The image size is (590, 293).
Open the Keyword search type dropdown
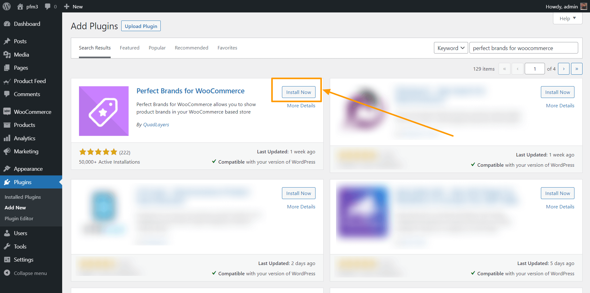(x=451, y=48)
